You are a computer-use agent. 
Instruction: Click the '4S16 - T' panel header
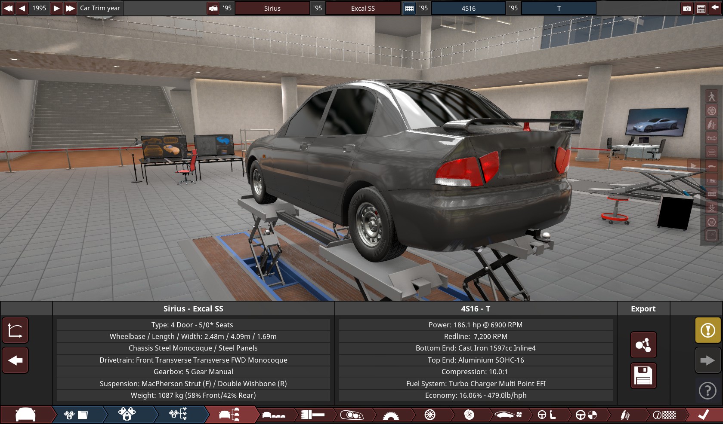476,309
